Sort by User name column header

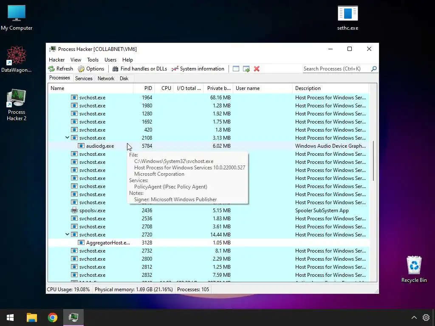pyautogui.click(x=263, y=88)
